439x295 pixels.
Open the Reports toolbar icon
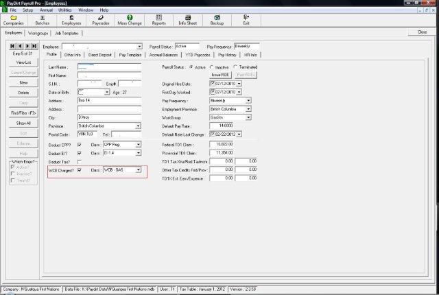[158, 20]
